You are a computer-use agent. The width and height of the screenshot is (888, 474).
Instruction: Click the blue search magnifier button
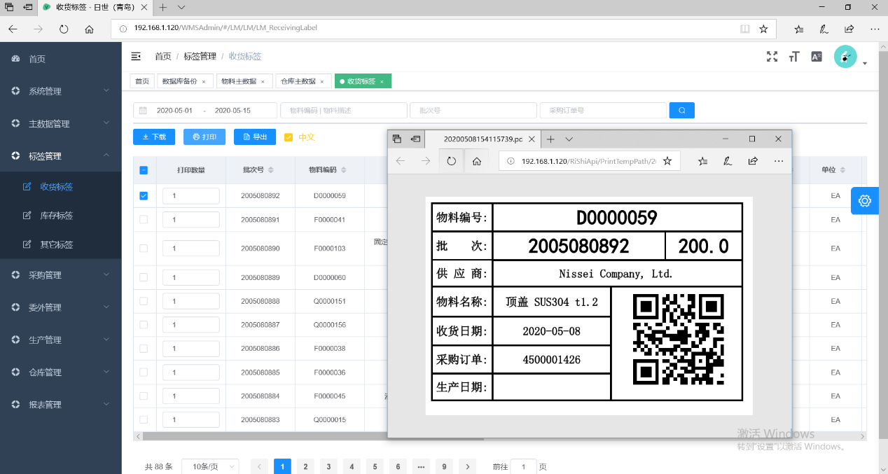681,111
